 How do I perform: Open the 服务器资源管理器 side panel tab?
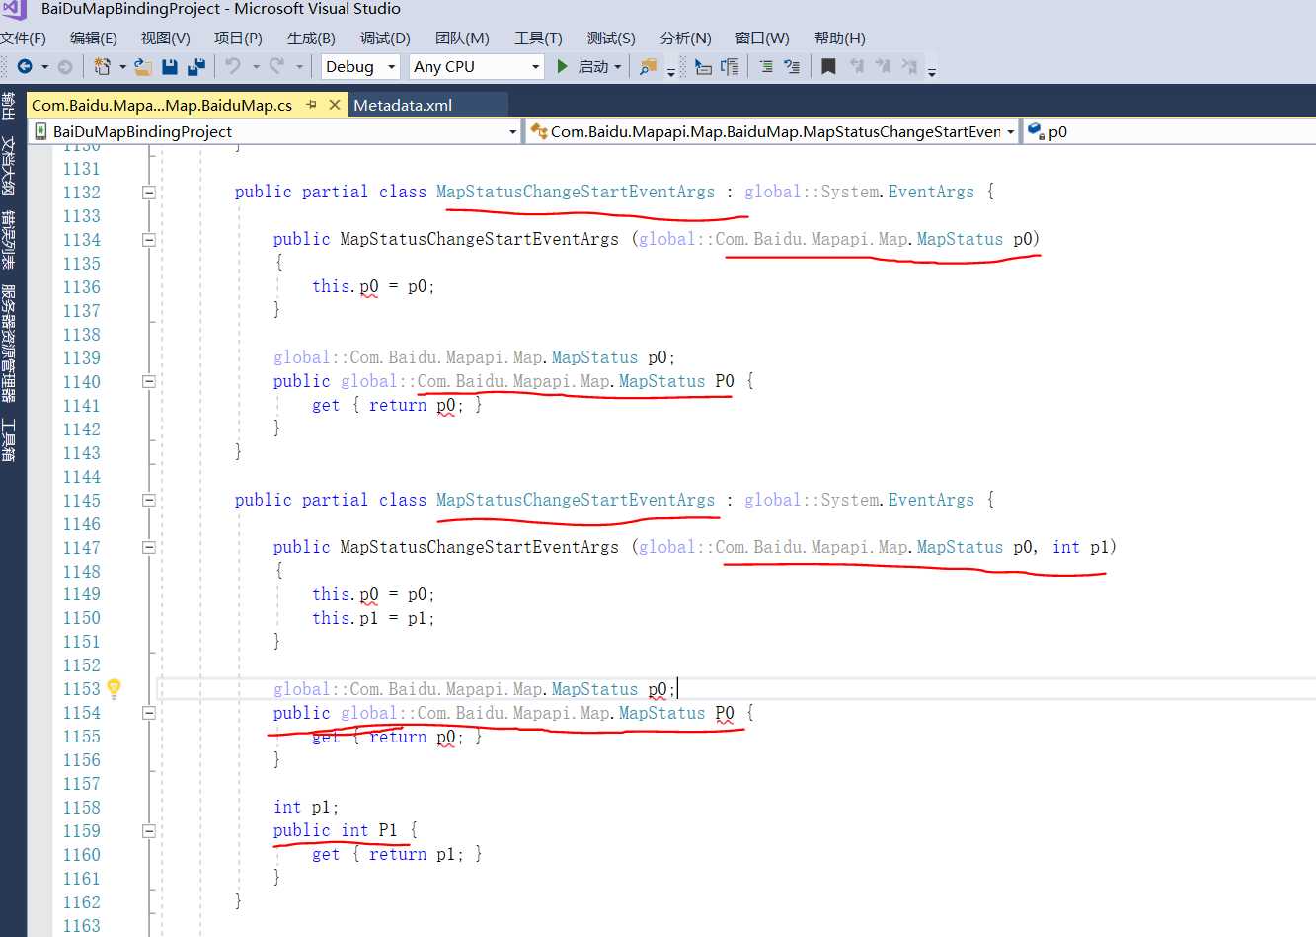[9, 344]
